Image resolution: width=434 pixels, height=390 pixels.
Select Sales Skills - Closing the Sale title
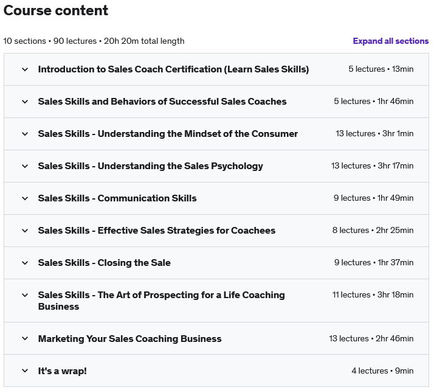(105, 263)
